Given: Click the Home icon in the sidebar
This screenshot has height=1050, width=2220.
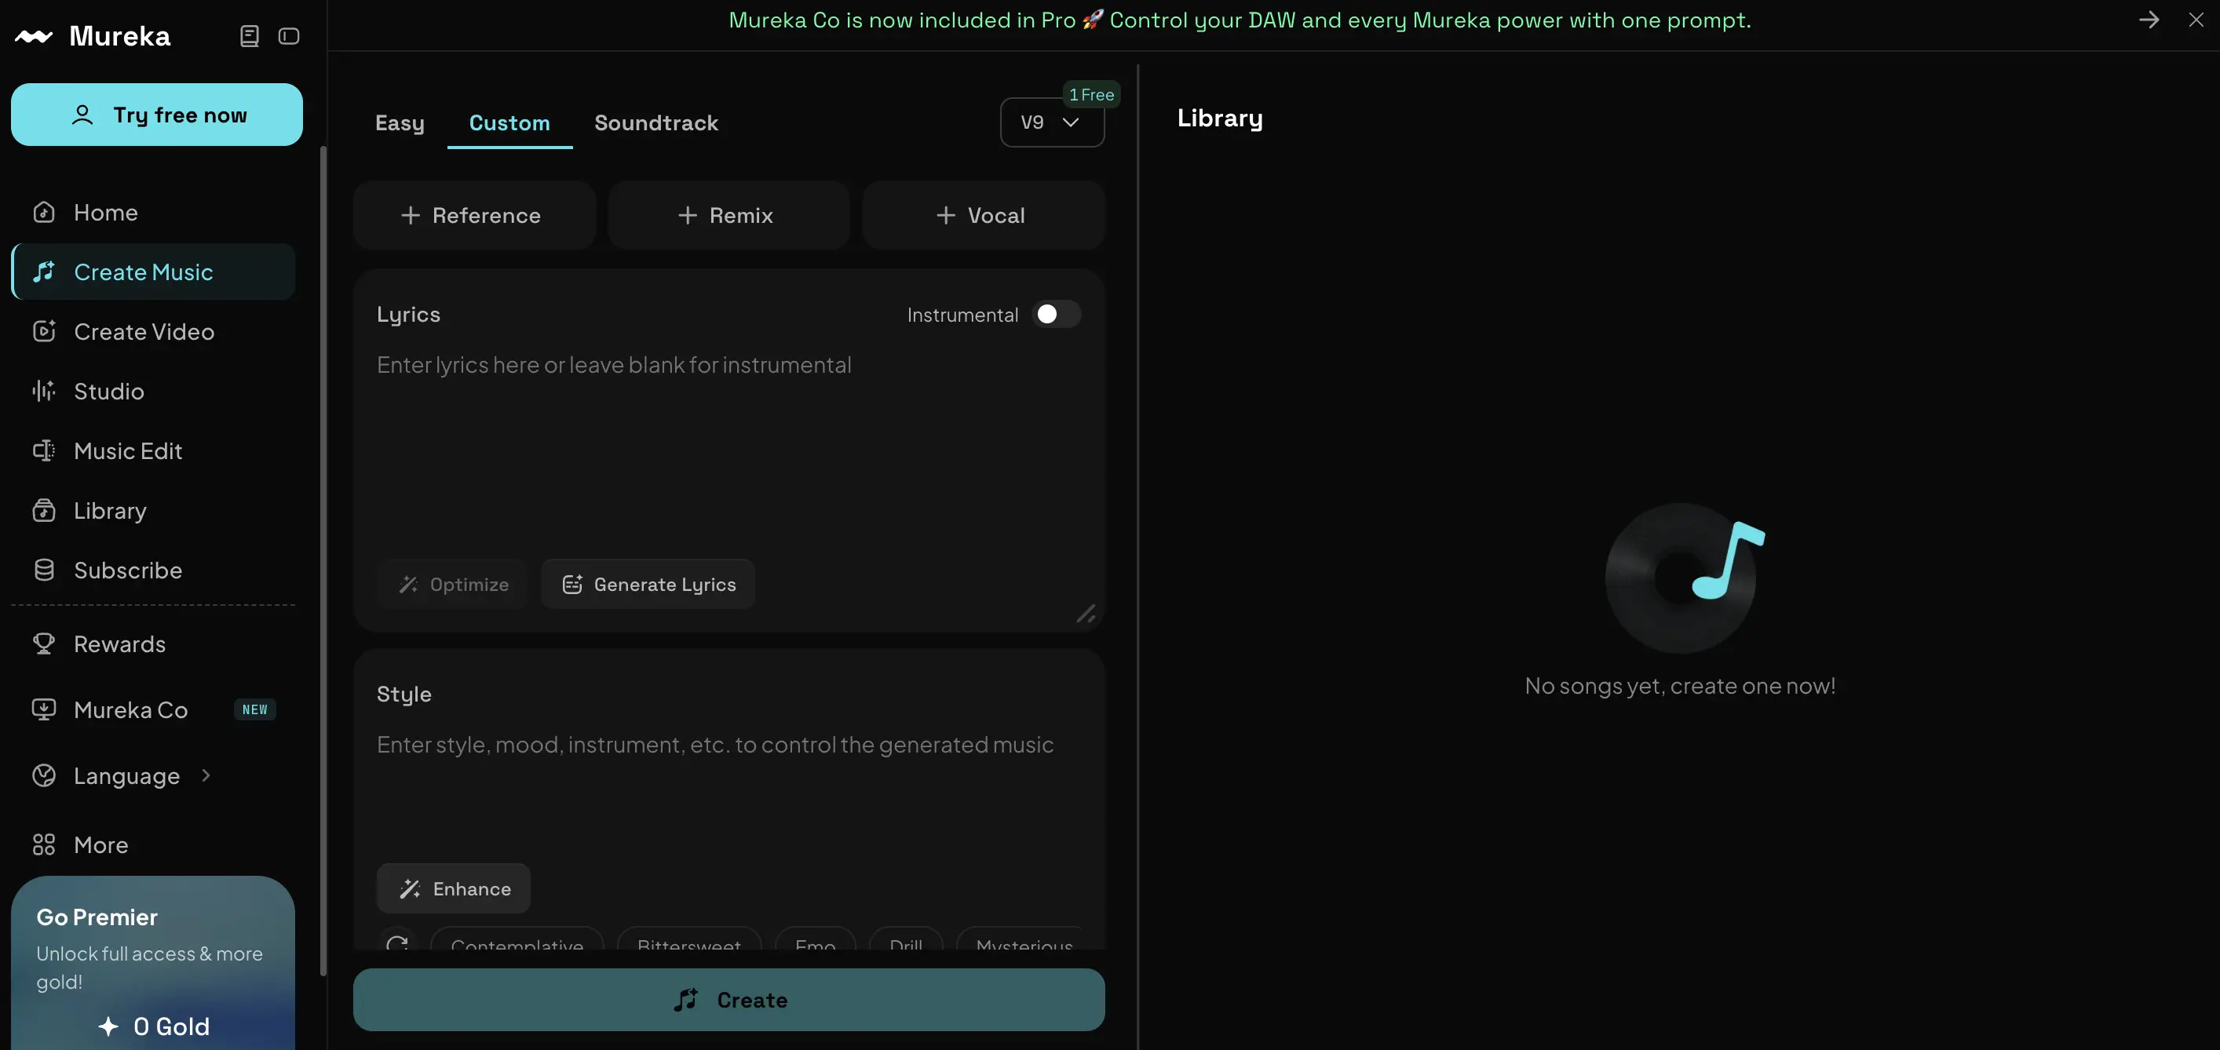Looking at the screenshot, I should 44,212.
